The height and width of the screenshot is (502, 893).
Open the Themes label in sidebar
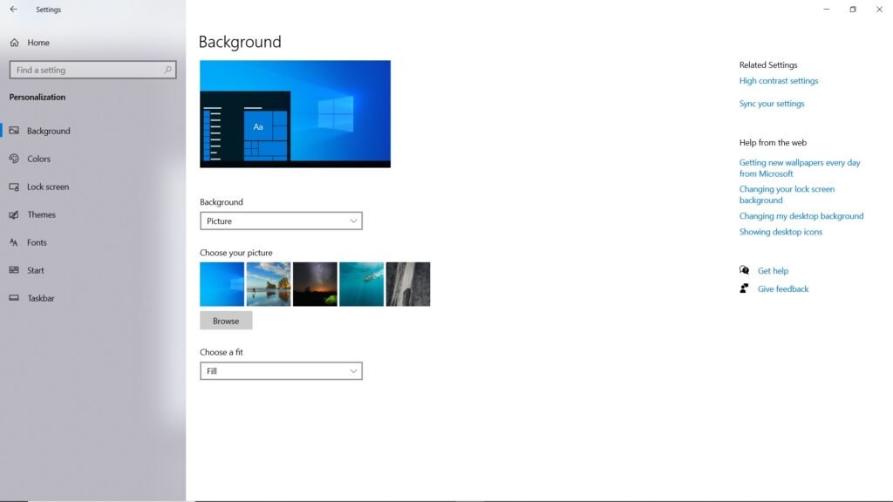click(x=42, y=214)
